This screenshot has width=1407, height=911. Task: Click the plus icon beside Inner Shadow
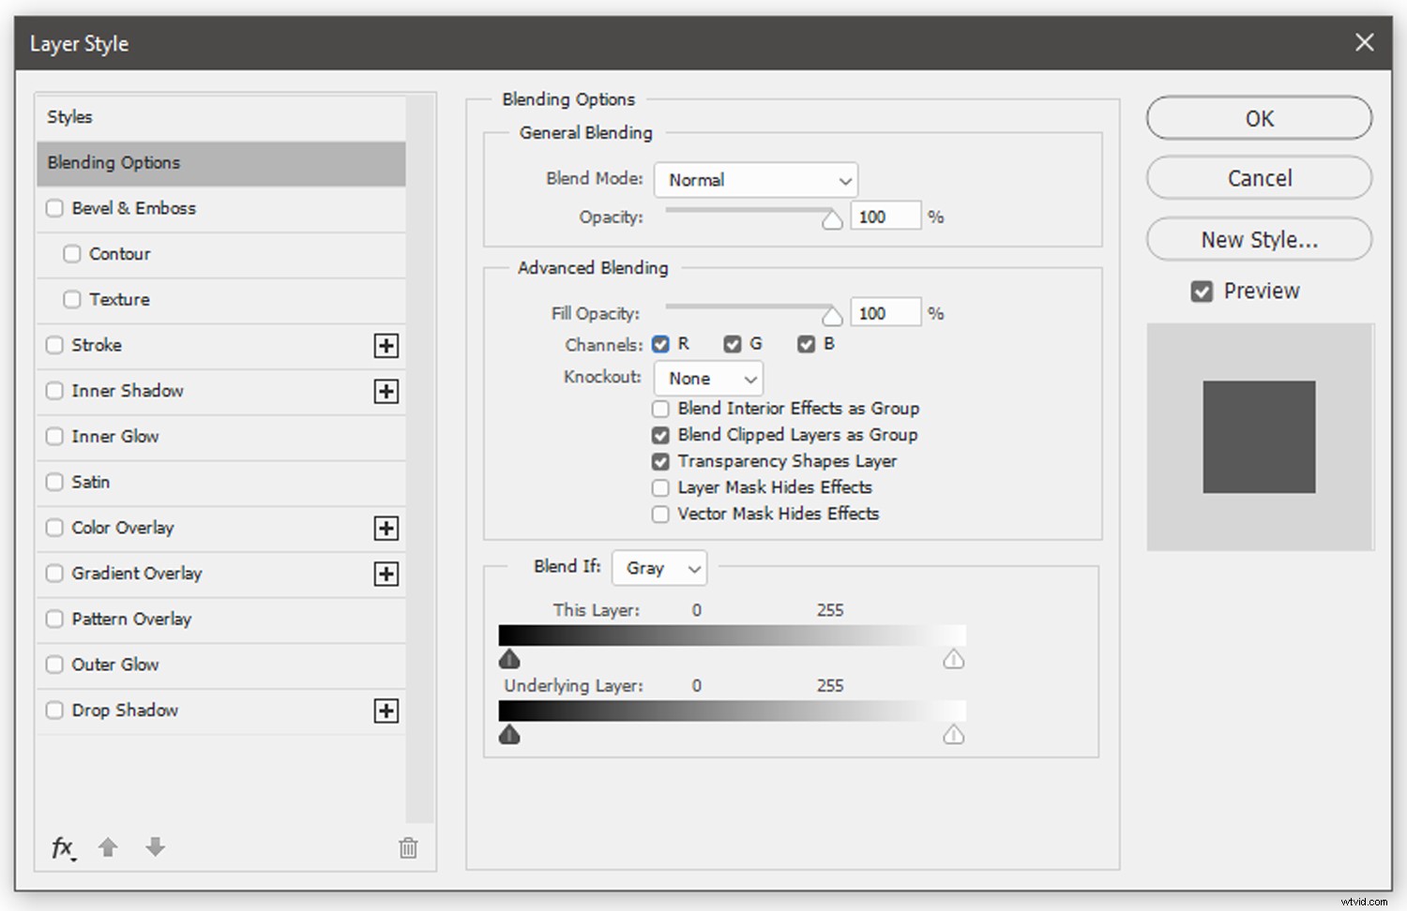pyautogui.click(x=386, y=392)
